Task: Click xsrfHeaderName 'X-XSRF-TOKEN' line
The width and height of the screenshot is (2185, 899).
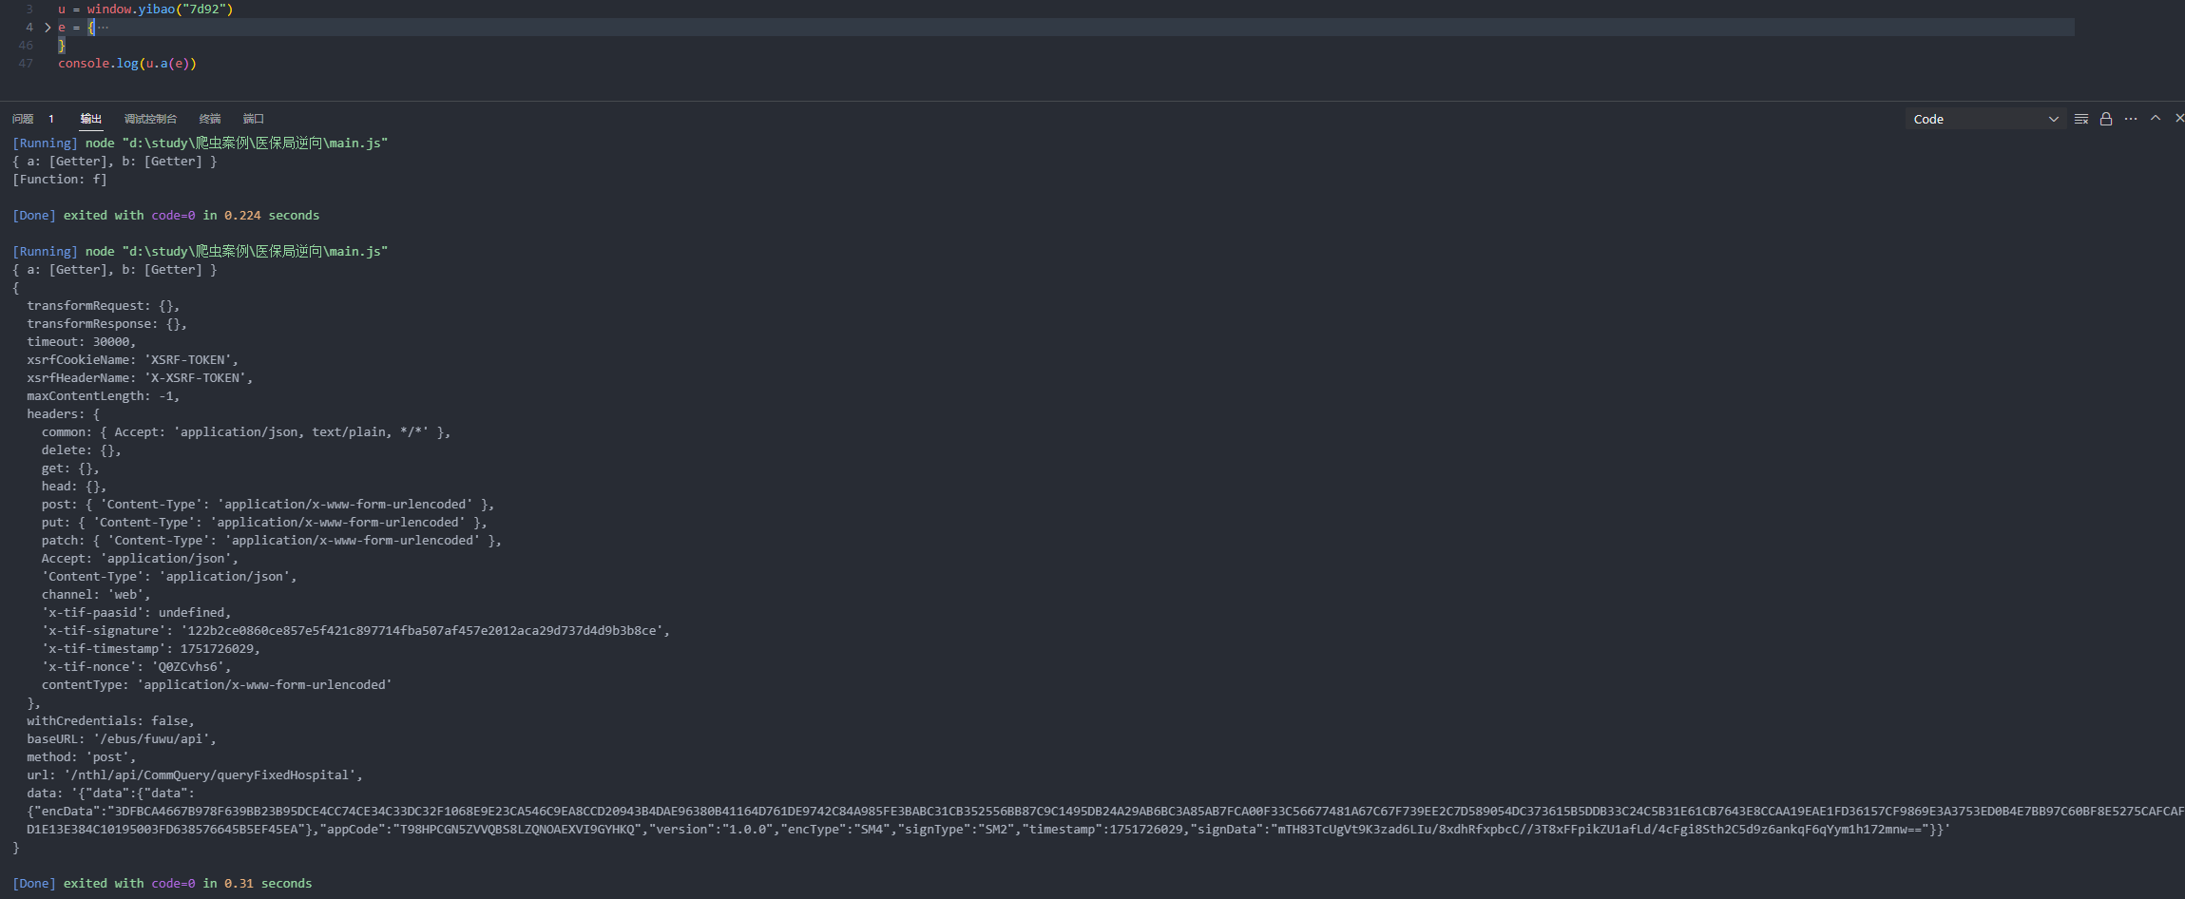Action: coord(140,378)
